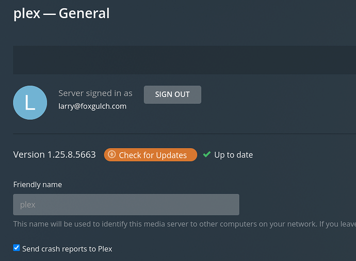Screen dimensions: 356x261
Task: Click the 'Send crash reports to Plex' label
Action: [67, 249]
